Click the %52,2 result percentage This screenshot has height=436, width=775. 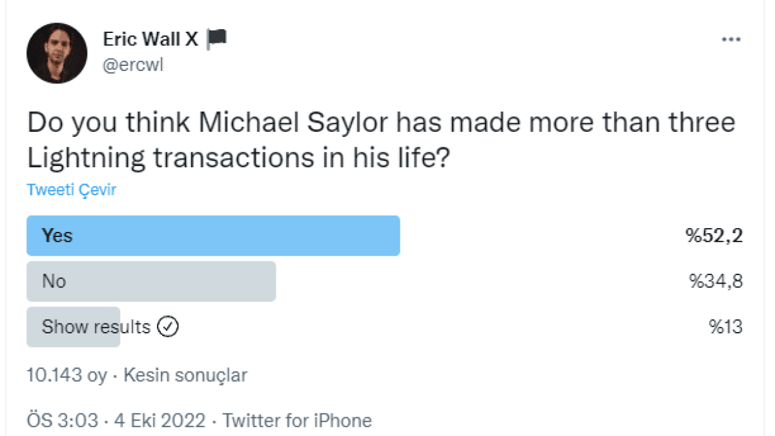[714, 236]
